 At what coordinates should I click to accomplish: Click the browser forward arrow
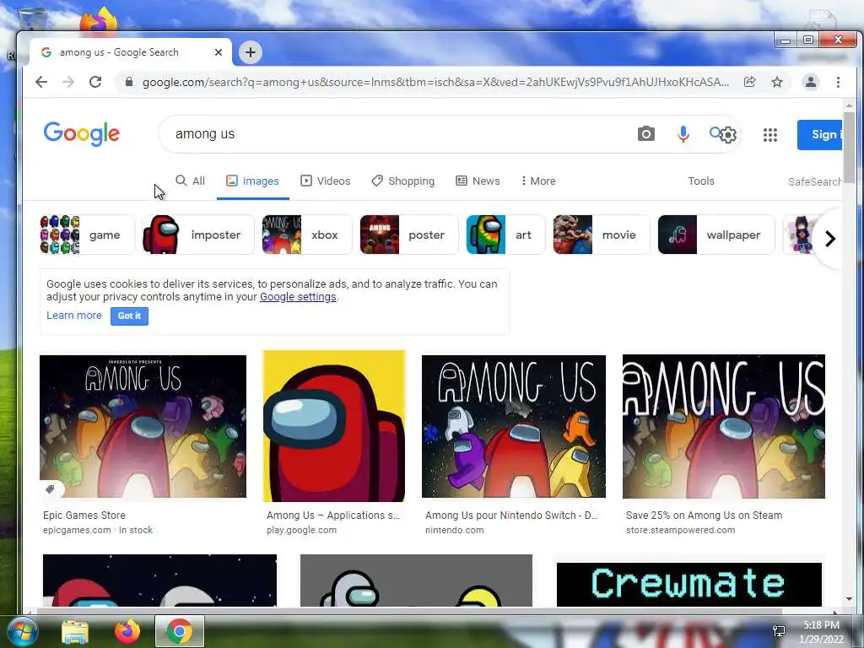pyautogui.click(x=68, y=82)
